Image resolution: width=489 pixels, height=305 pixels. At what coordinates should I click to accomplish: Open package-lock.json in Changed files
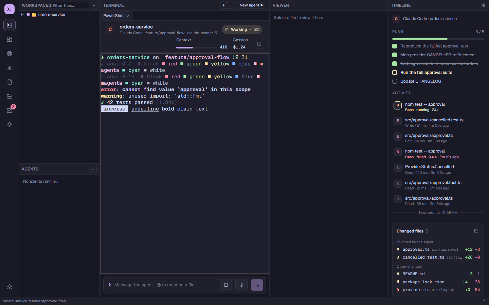438,282
